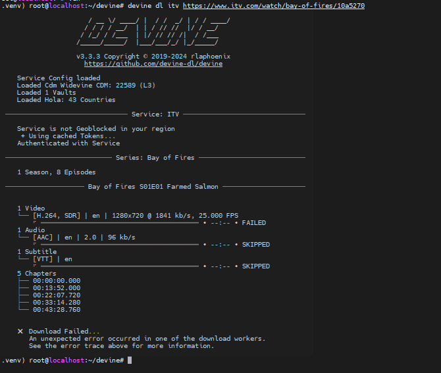Select the 'v3.3.3 Copyright' version line
Screen dimensions: 441x373
(153, 56)
